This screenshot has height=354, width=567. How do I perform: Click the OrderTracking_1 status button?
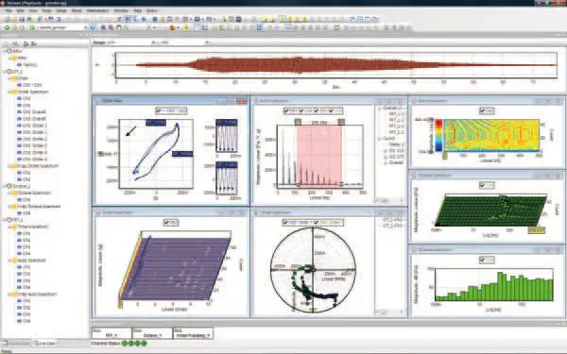(193, 333)
